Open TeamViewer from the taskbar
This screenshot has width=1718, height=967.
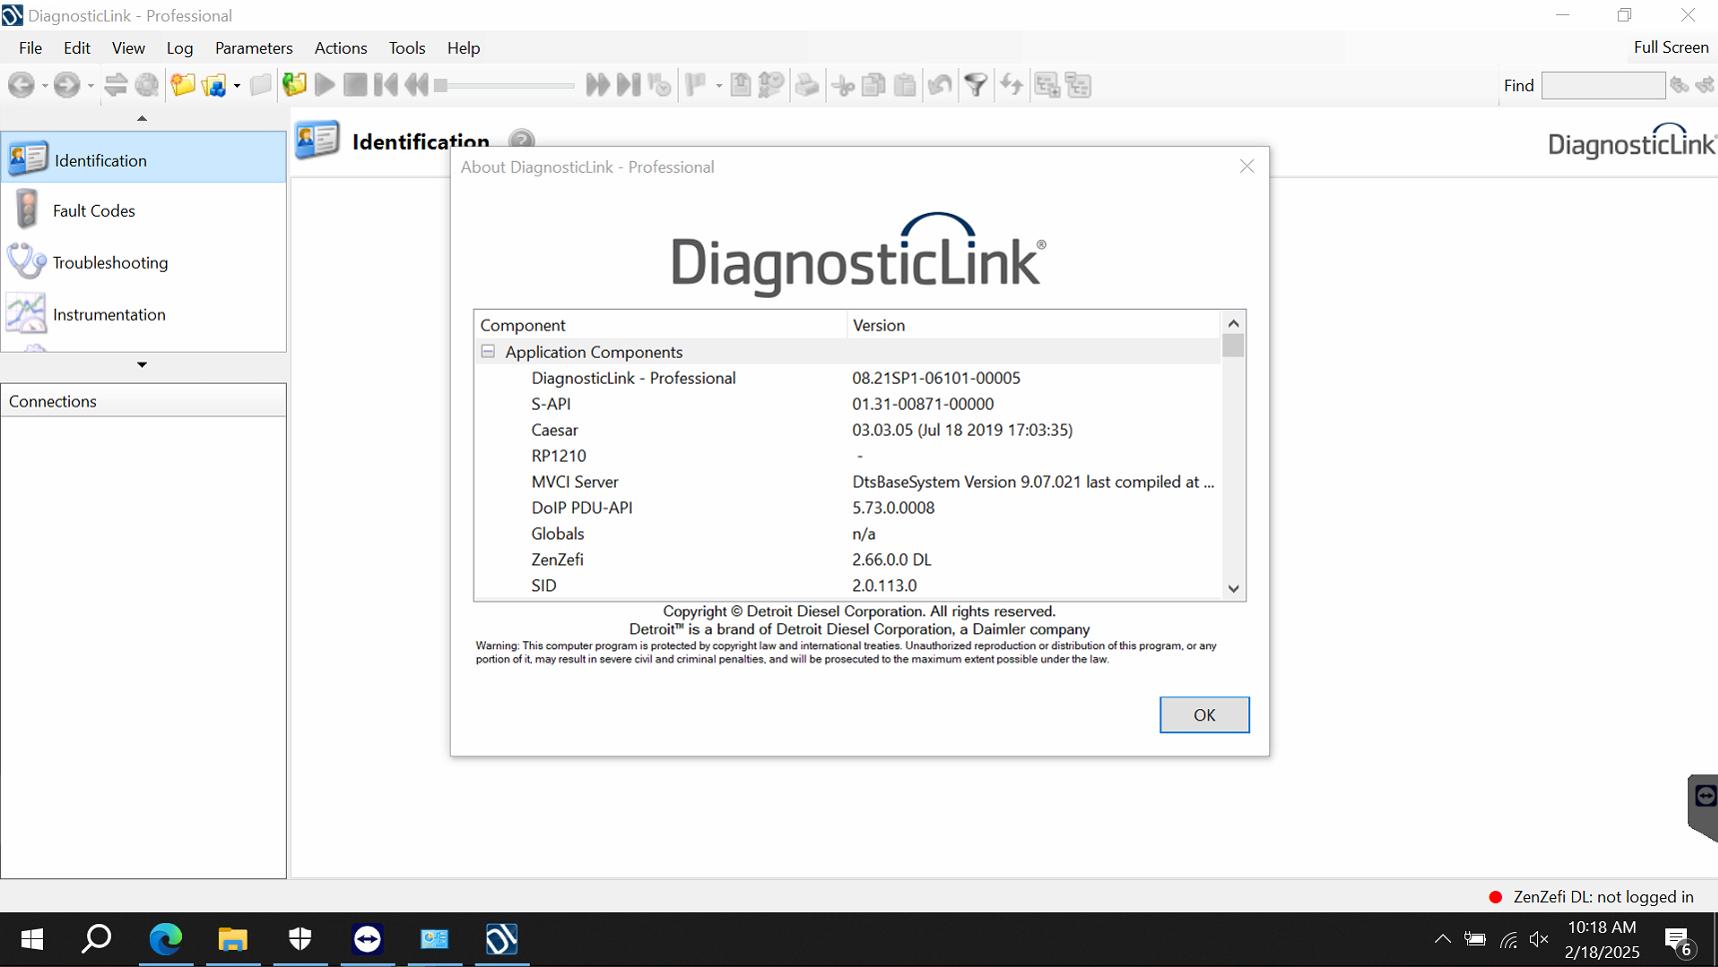(367, 939)
